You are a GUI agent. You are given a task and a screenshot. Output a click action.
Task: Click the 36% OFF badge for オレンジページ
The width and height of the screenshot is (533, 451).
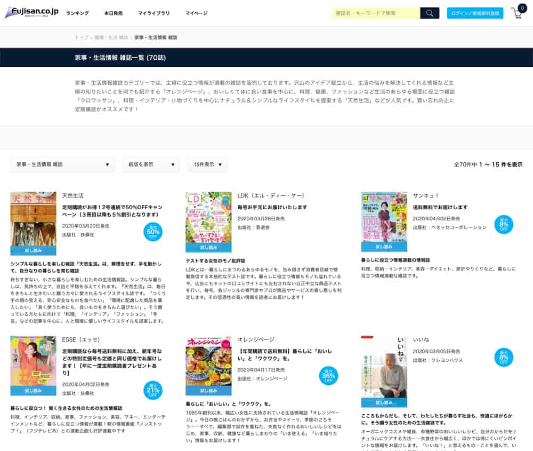click(x=328, y=375)
